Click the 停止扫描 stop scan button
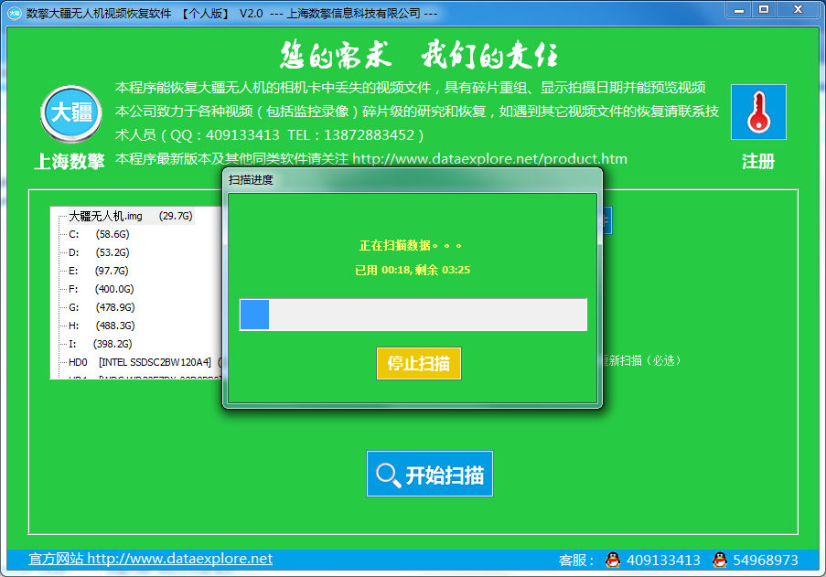The image size is (826, 577). pyautogui.click(x=419, y=363)
